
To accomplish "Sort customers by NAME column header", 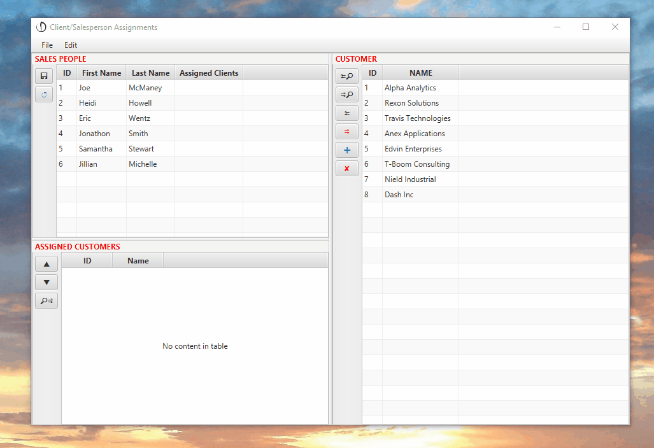I will tap(420, 73).
